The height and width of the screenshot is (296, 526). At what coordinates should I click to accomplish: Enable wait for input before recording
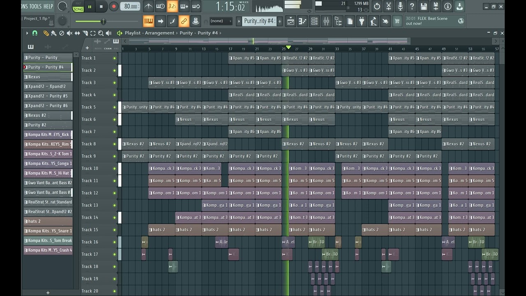161,6
